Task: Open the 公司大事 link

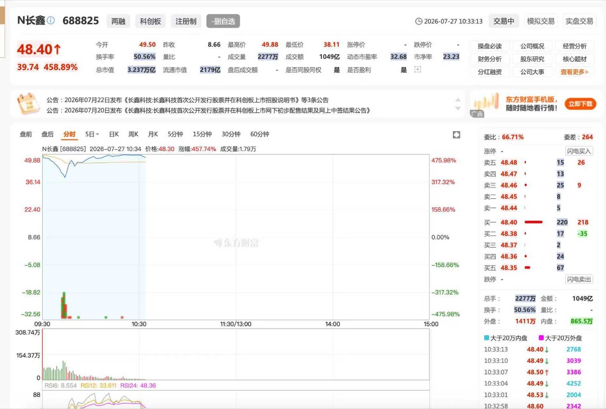Action: pyautogui.click(x=532, y=72)
